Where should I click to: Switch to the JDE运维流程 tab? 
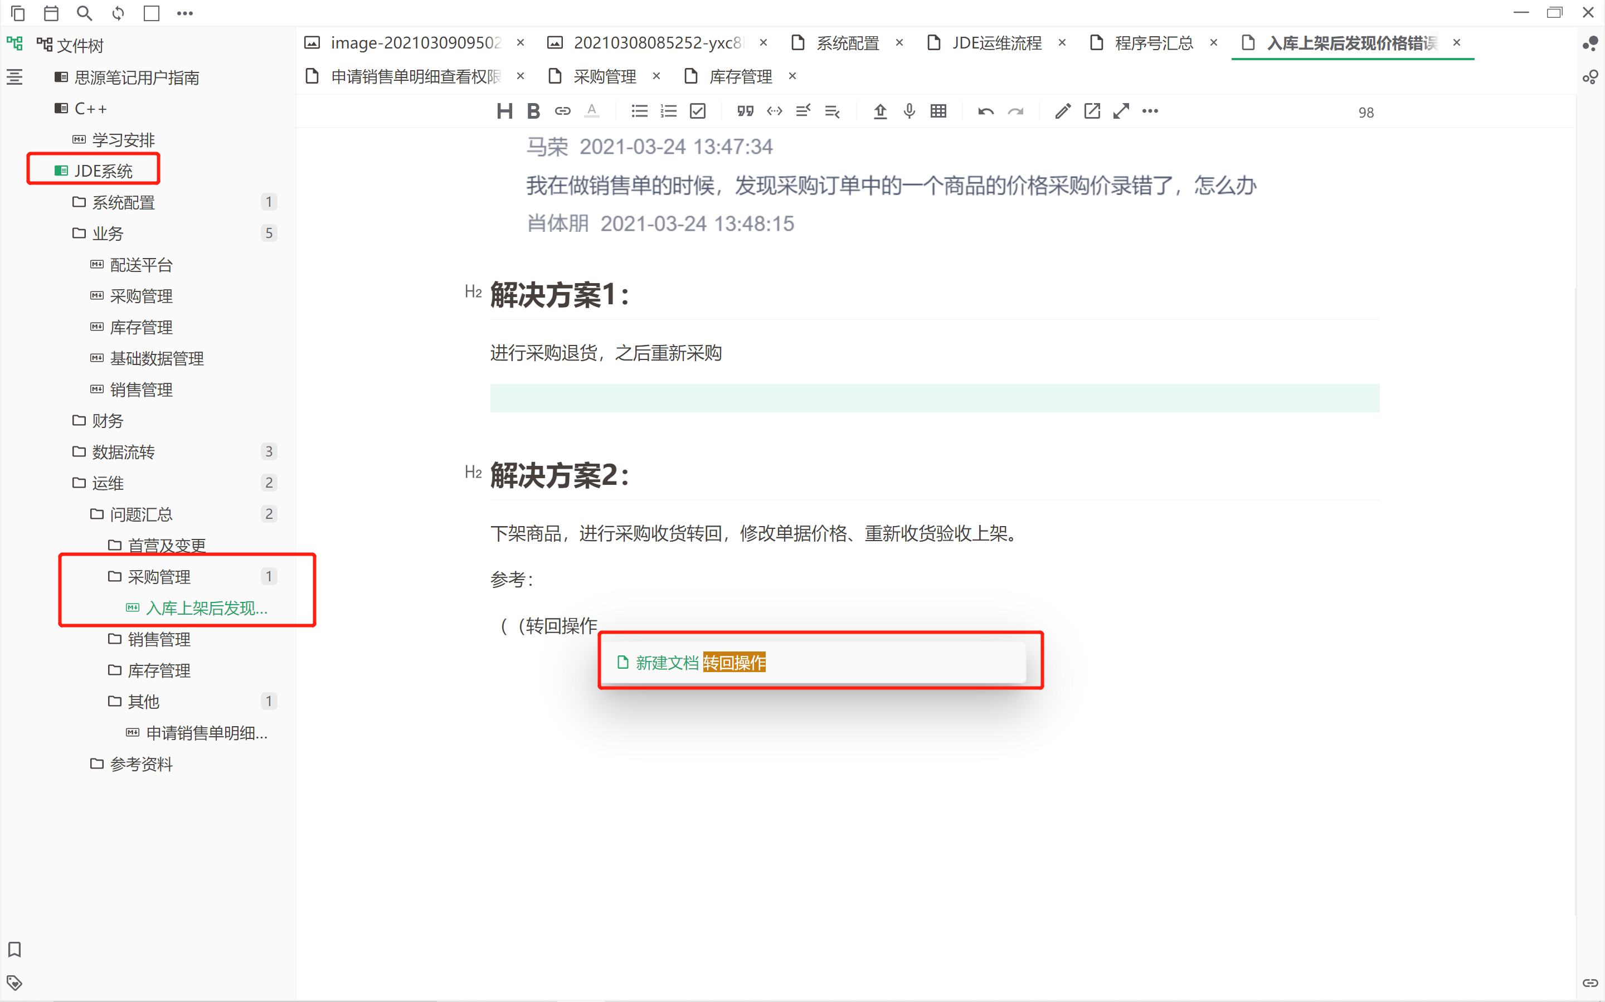point(996,43)
